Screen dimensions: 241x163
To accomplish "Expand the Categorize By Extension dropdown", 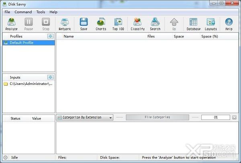I will (85, 118).
